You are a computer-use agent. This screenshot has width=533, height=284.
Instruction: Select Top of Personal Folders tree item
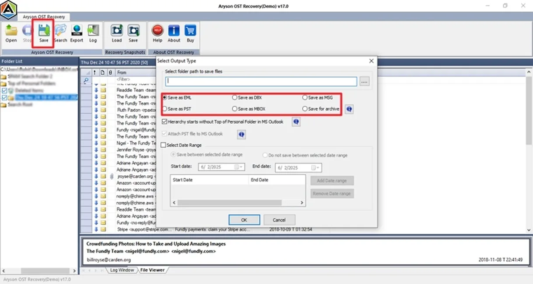click(x=31, y=83)
